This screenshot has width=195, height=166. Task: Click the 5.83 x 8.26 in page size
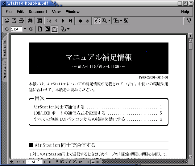[69, 162]
